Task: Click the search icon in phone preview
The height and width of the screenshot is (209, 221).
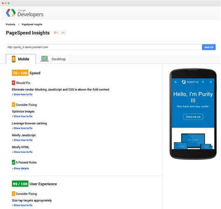Action: click(x=203, y=82)
